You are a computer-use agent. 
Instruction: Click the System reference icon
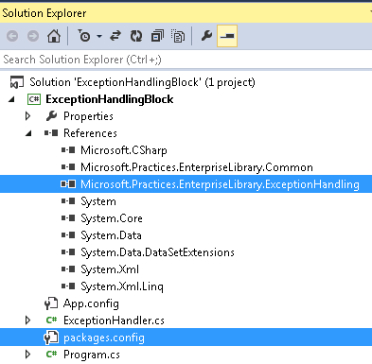coord(68,201)
